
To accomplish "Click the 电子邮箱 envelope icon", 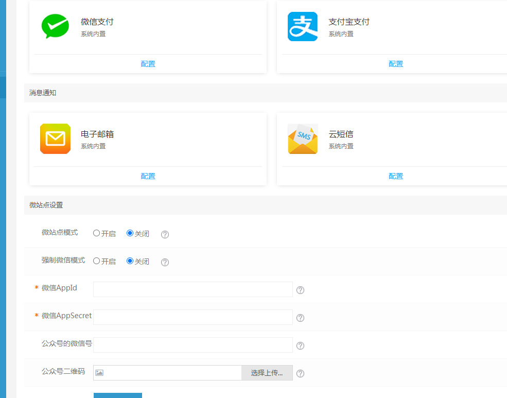I will point(55,139).
